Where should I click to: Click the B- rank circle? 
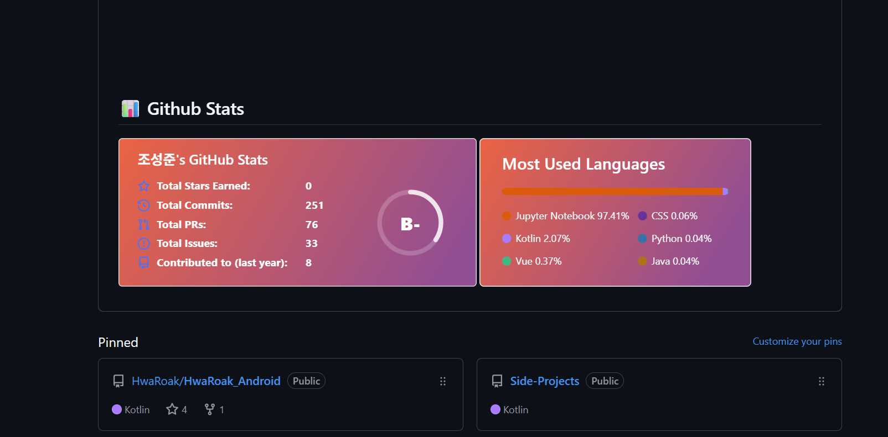(410, 223)
